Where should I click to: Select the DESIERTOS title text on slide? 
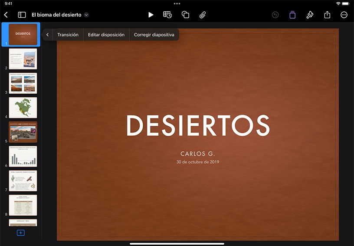click(198, 125)
